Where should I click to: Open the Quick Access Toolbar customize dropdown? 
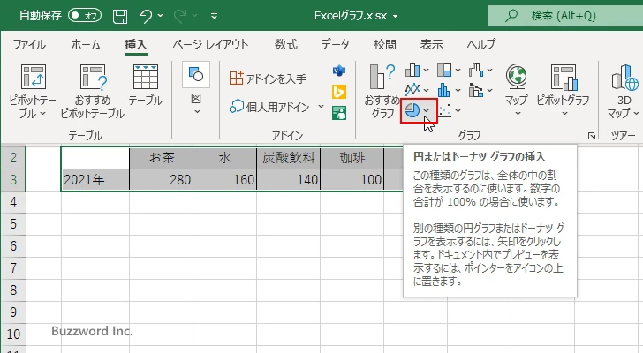click(214, 17)
